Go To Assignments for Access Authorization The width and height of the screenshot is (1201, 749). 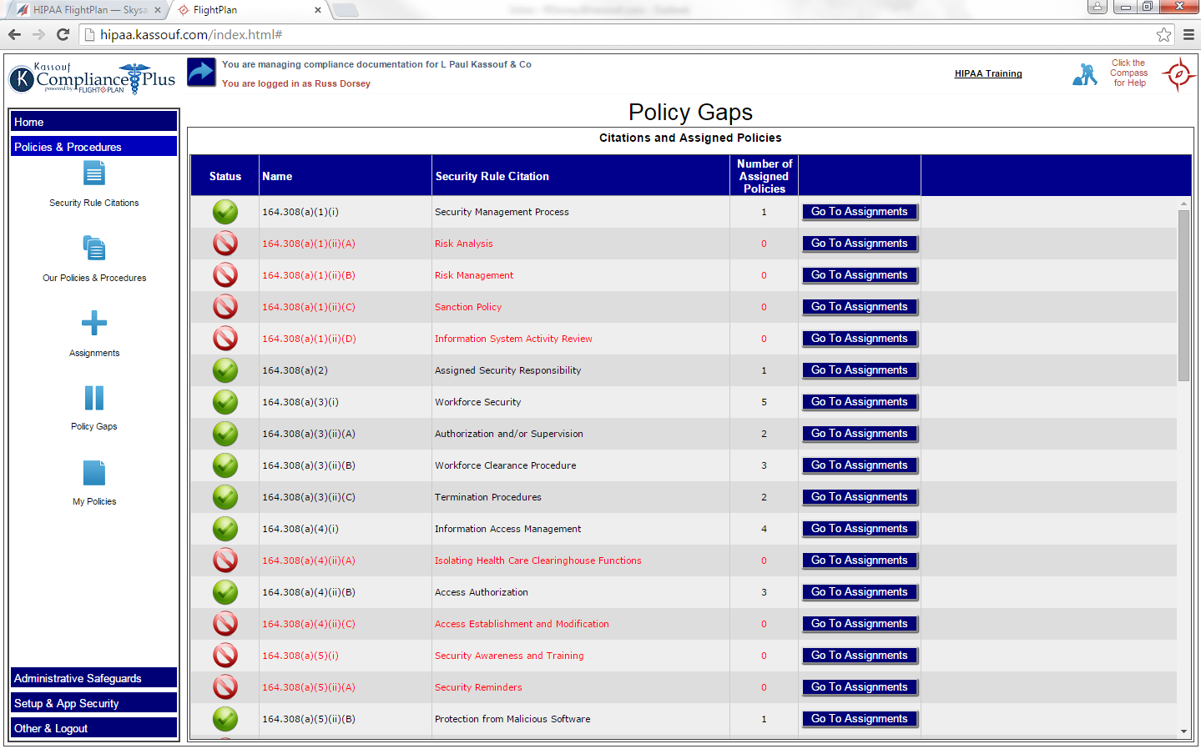859,592
